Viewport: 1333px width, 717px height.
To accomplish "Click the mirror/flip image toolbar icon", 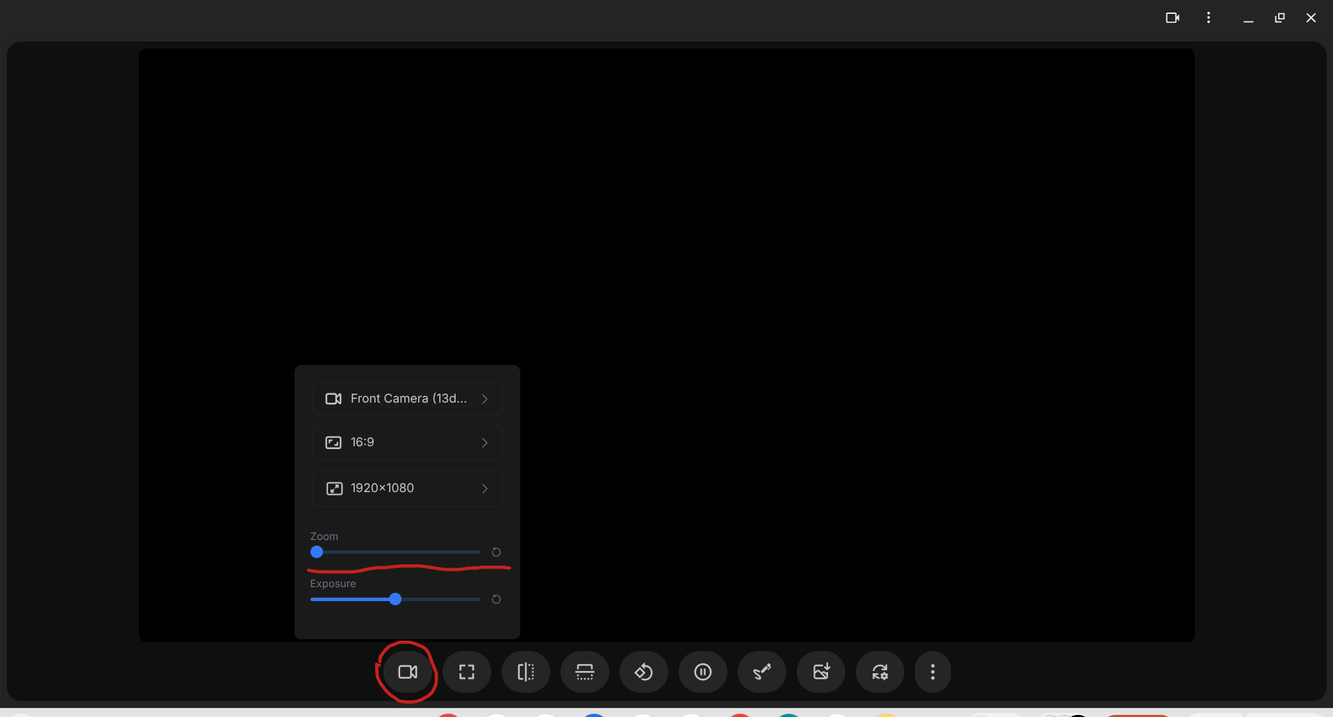I will 526,672.
